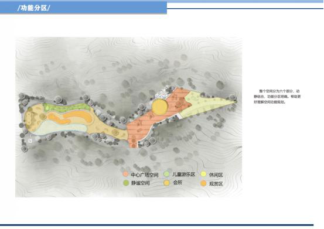Click the yellow circular clubhouse on the map
324x229 pixels.
point(159,107)
